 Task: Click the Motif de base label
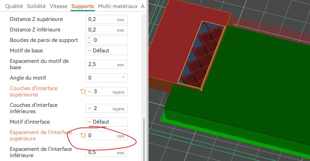[26, 51]
